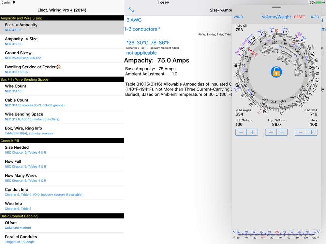Select Size -> Ampacity calculator
This screenshot has height=244, width=326.
click(62, 27)
